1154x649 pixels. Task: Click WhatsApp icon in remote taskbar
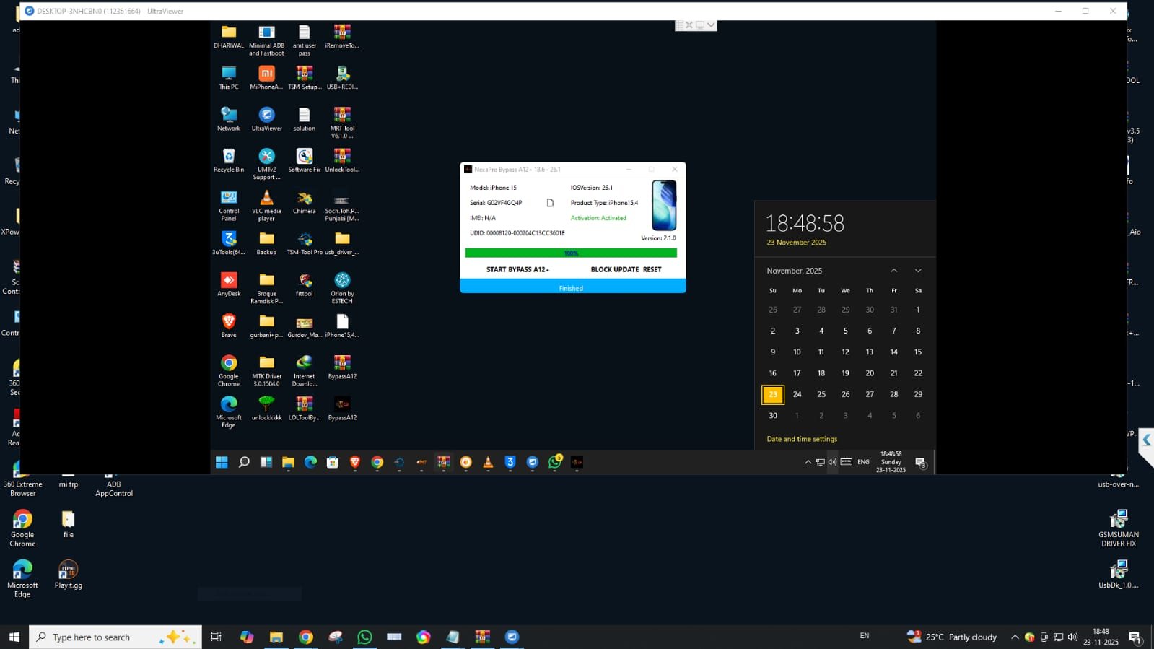pyautogui.click(x=554, y=463)
